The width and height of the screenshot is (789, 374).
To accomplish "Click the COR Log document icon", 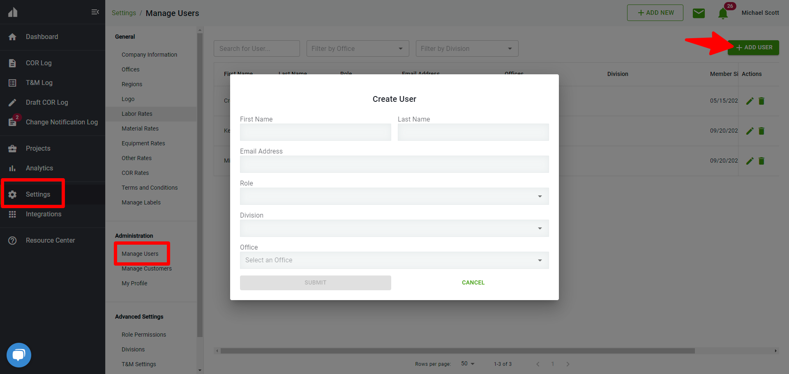I will click(12, 63).
